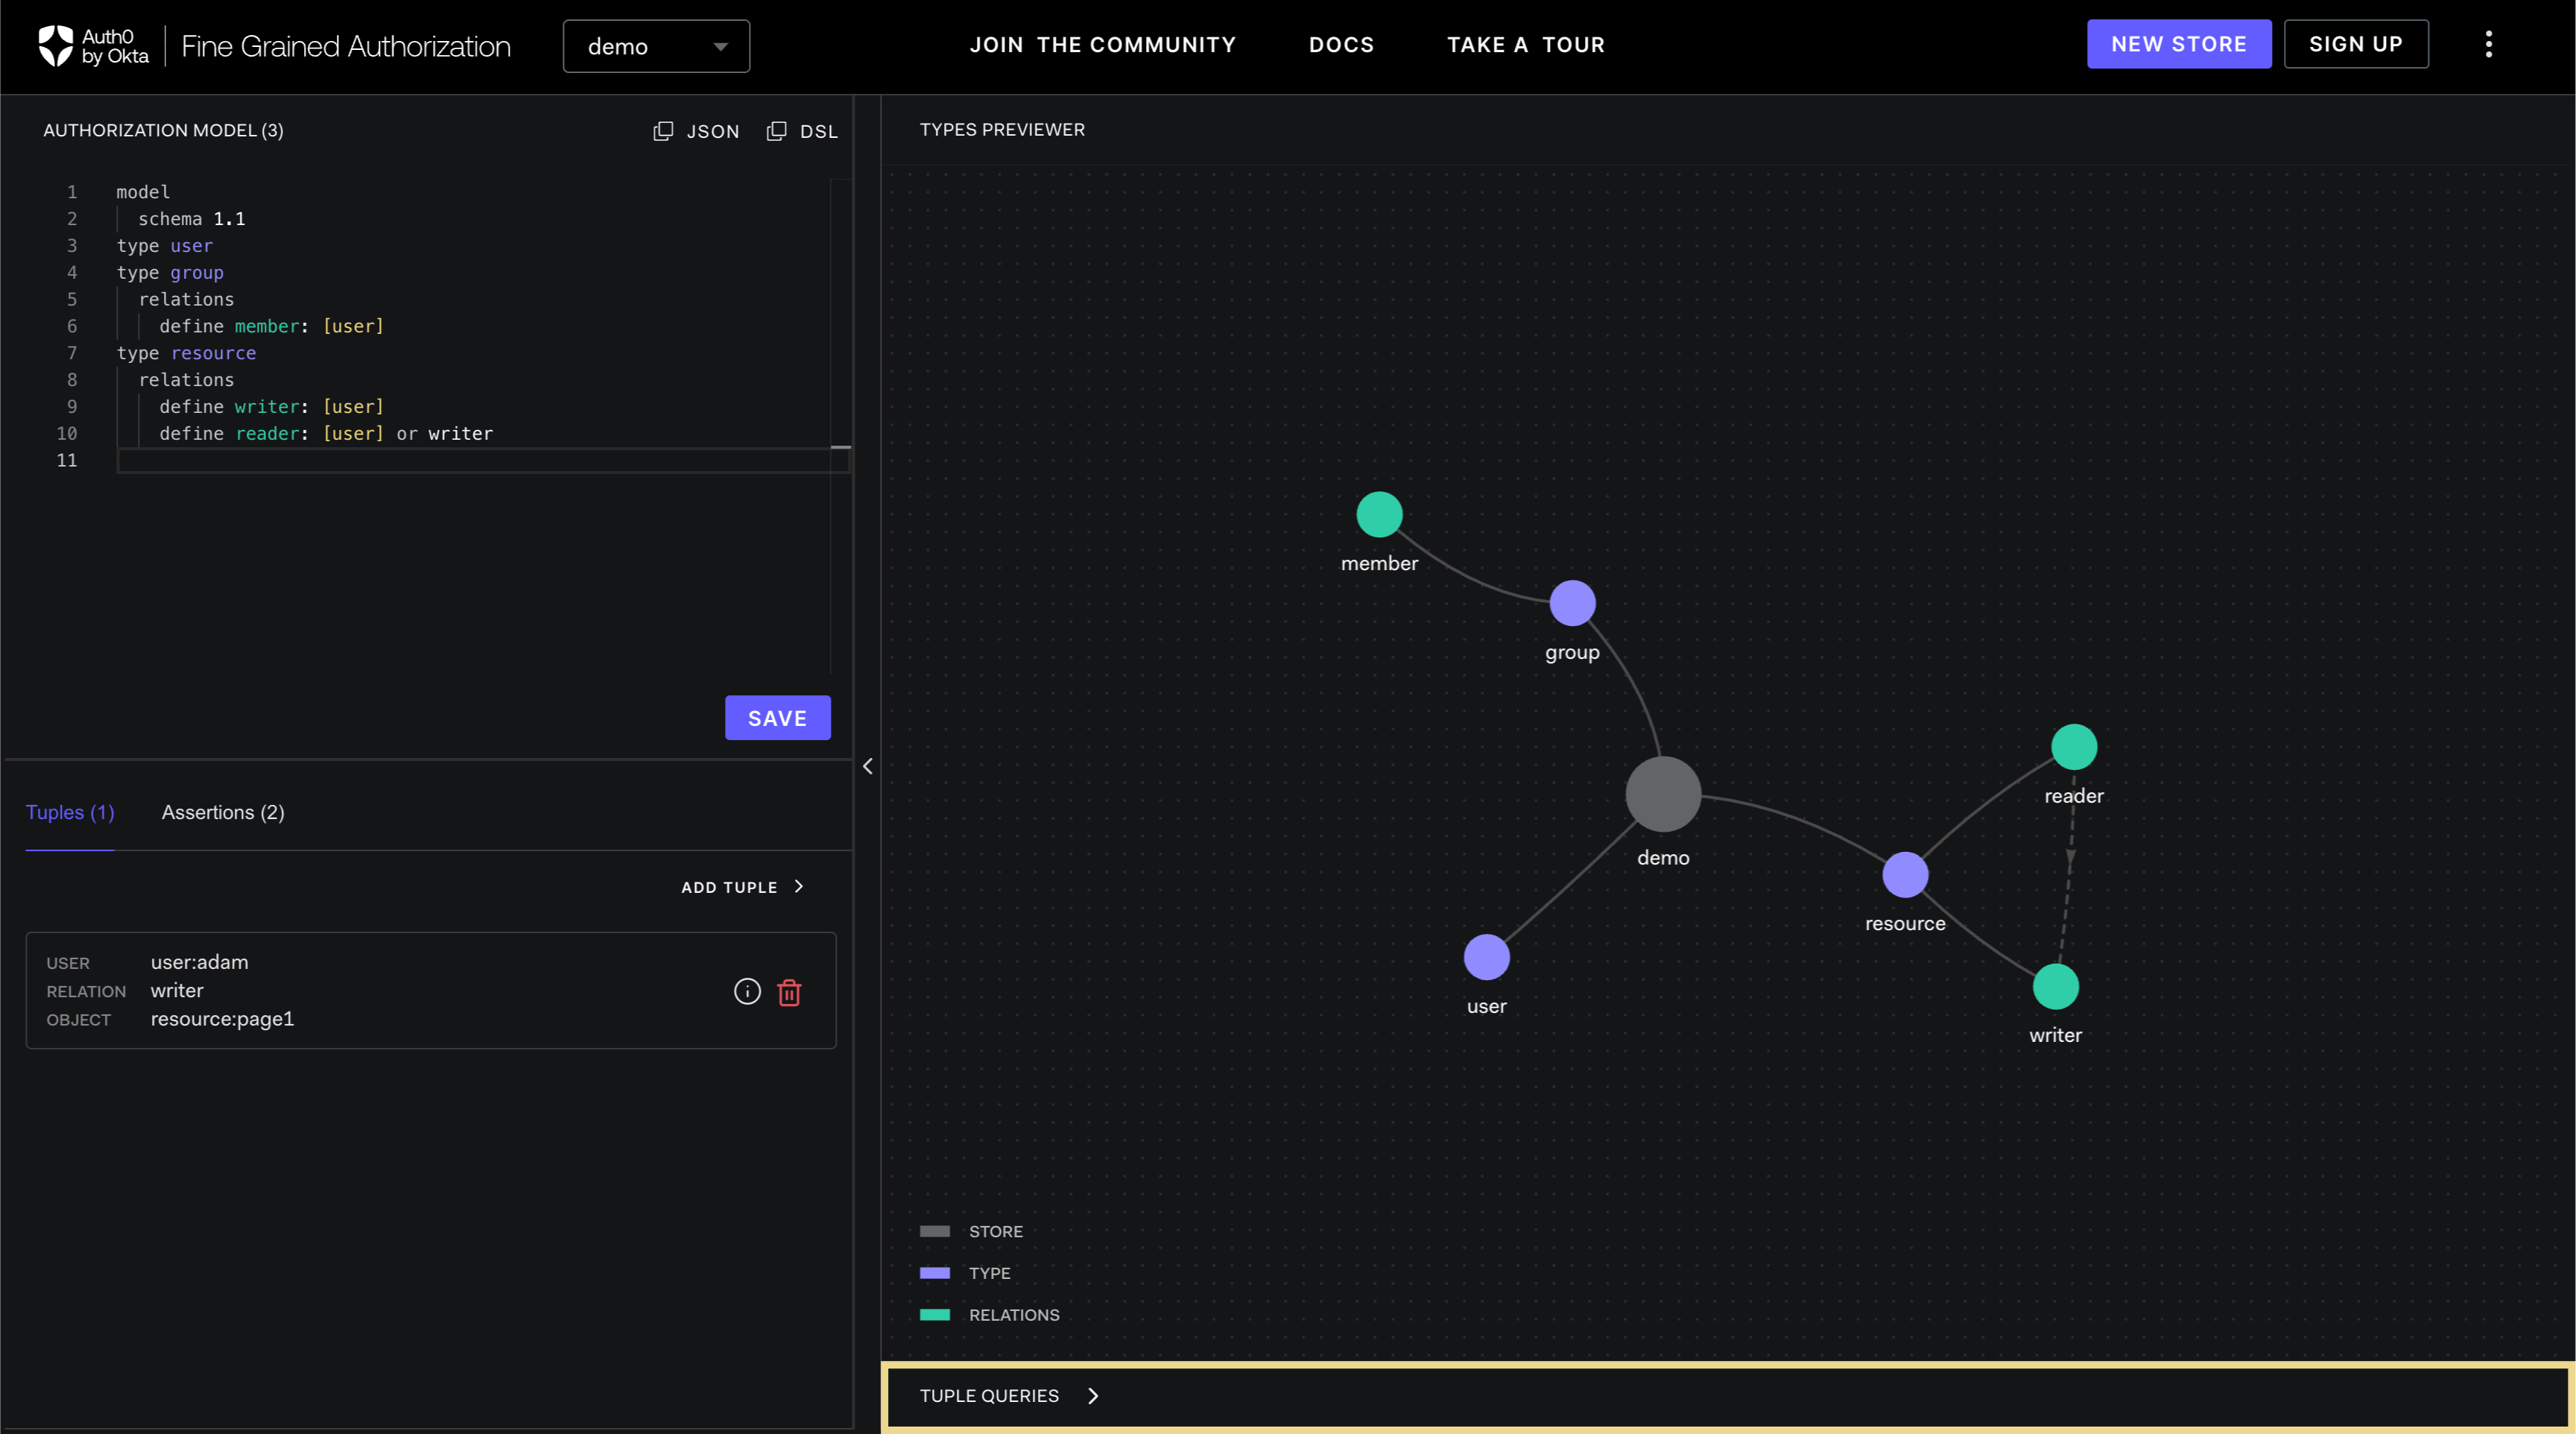2576x1434 pixels.
Task: Switch to the Tuples (1) tab
Action: [x=70, y=812]
